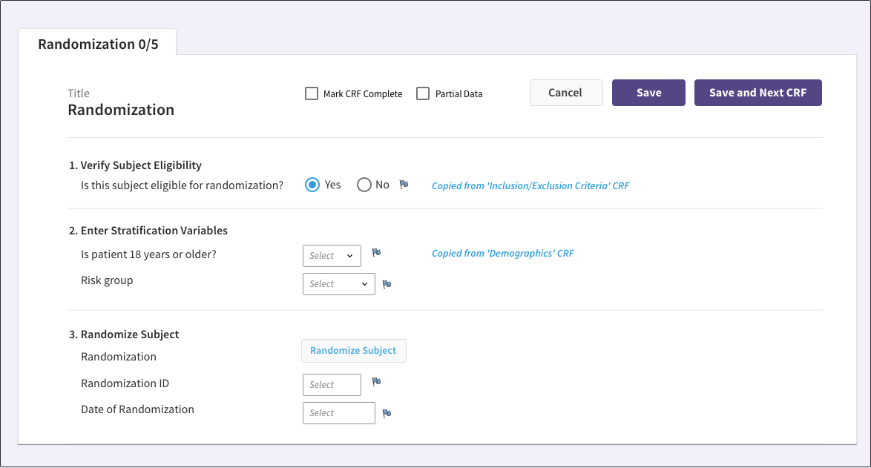Follow the 'Copied from Inclusion/Exclusion Criteria CRF' link
871x468 pixels.
coord(530,186)
